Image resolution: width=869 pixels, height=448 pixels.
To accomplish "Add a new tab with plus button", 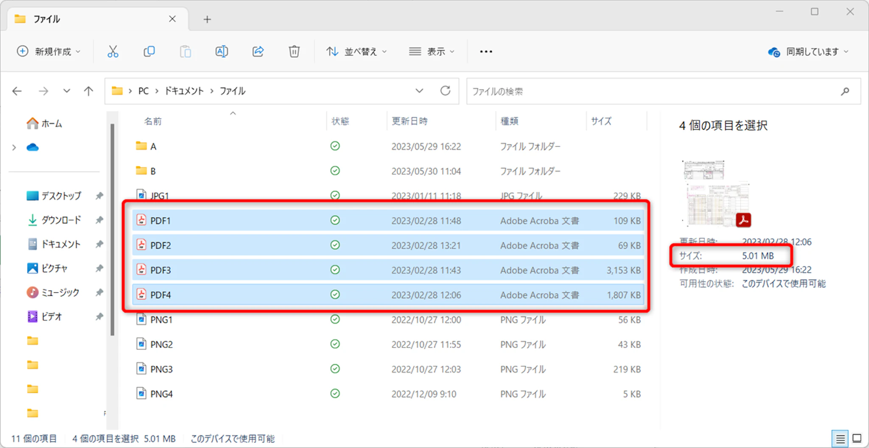I will 207,20.
